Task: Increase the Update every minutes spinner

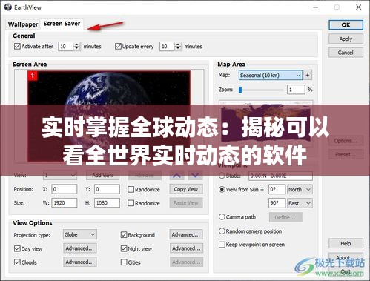Action: pyautogui.click(x=178, y=44)
